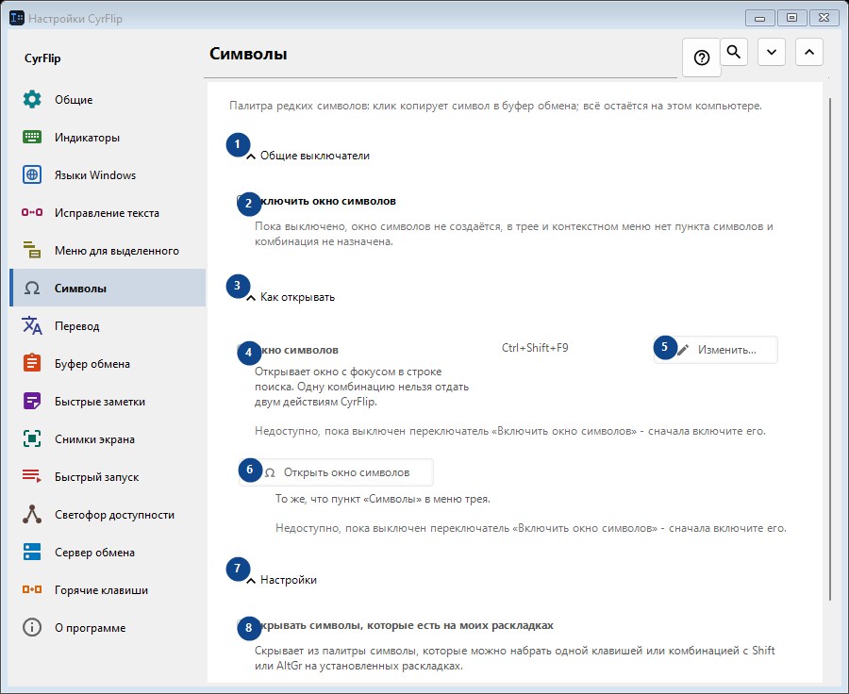Go to the Быстрые заметки page
The width and height of the screenshot is (849, 694).
(108, 401)
